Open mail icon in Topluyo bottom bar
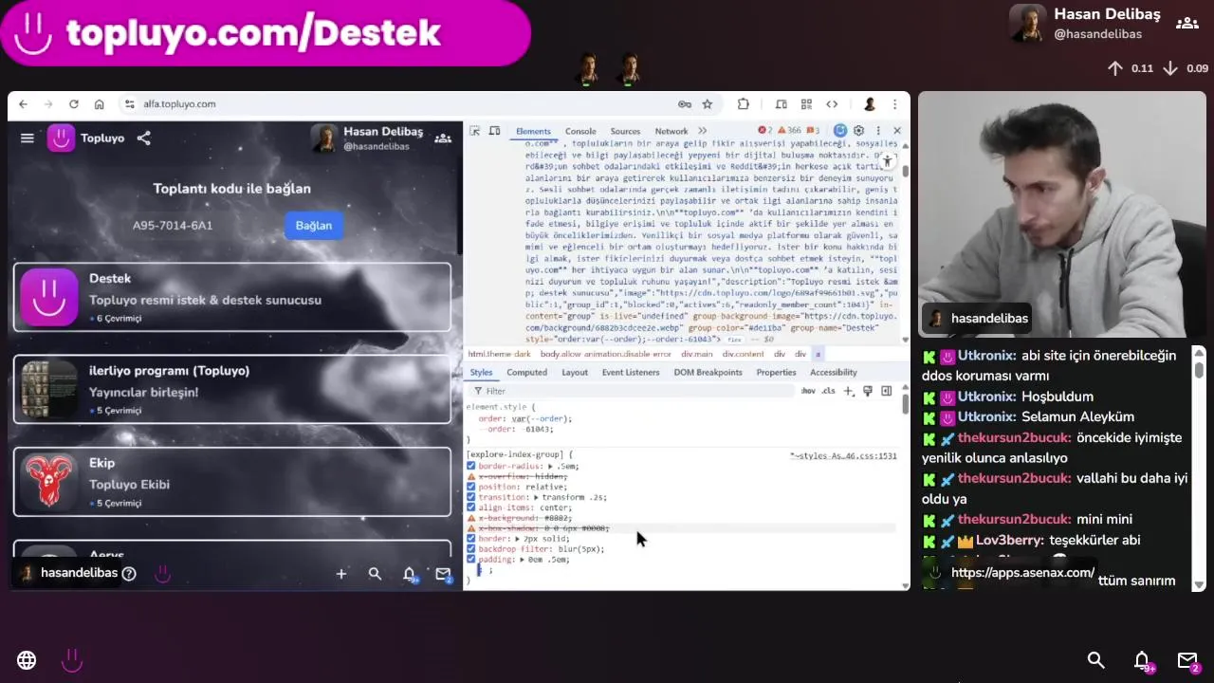Image resolution: width=1214 pixels, height=683 pixels. (443, 574)
